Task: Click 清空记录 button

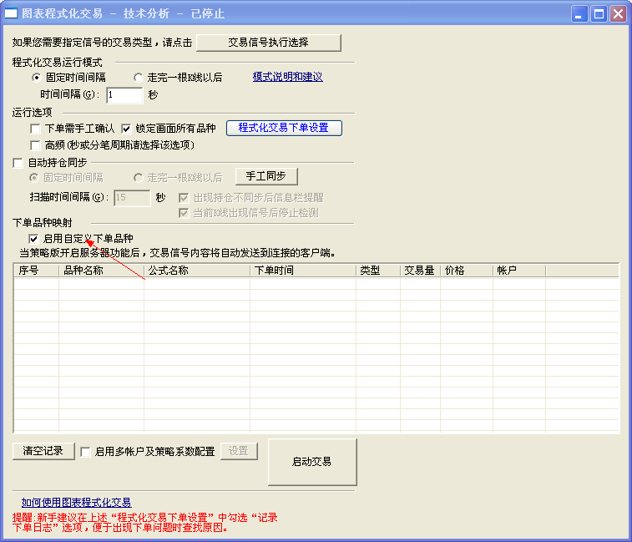Action: pyautogui.click(x=43, y=451)
